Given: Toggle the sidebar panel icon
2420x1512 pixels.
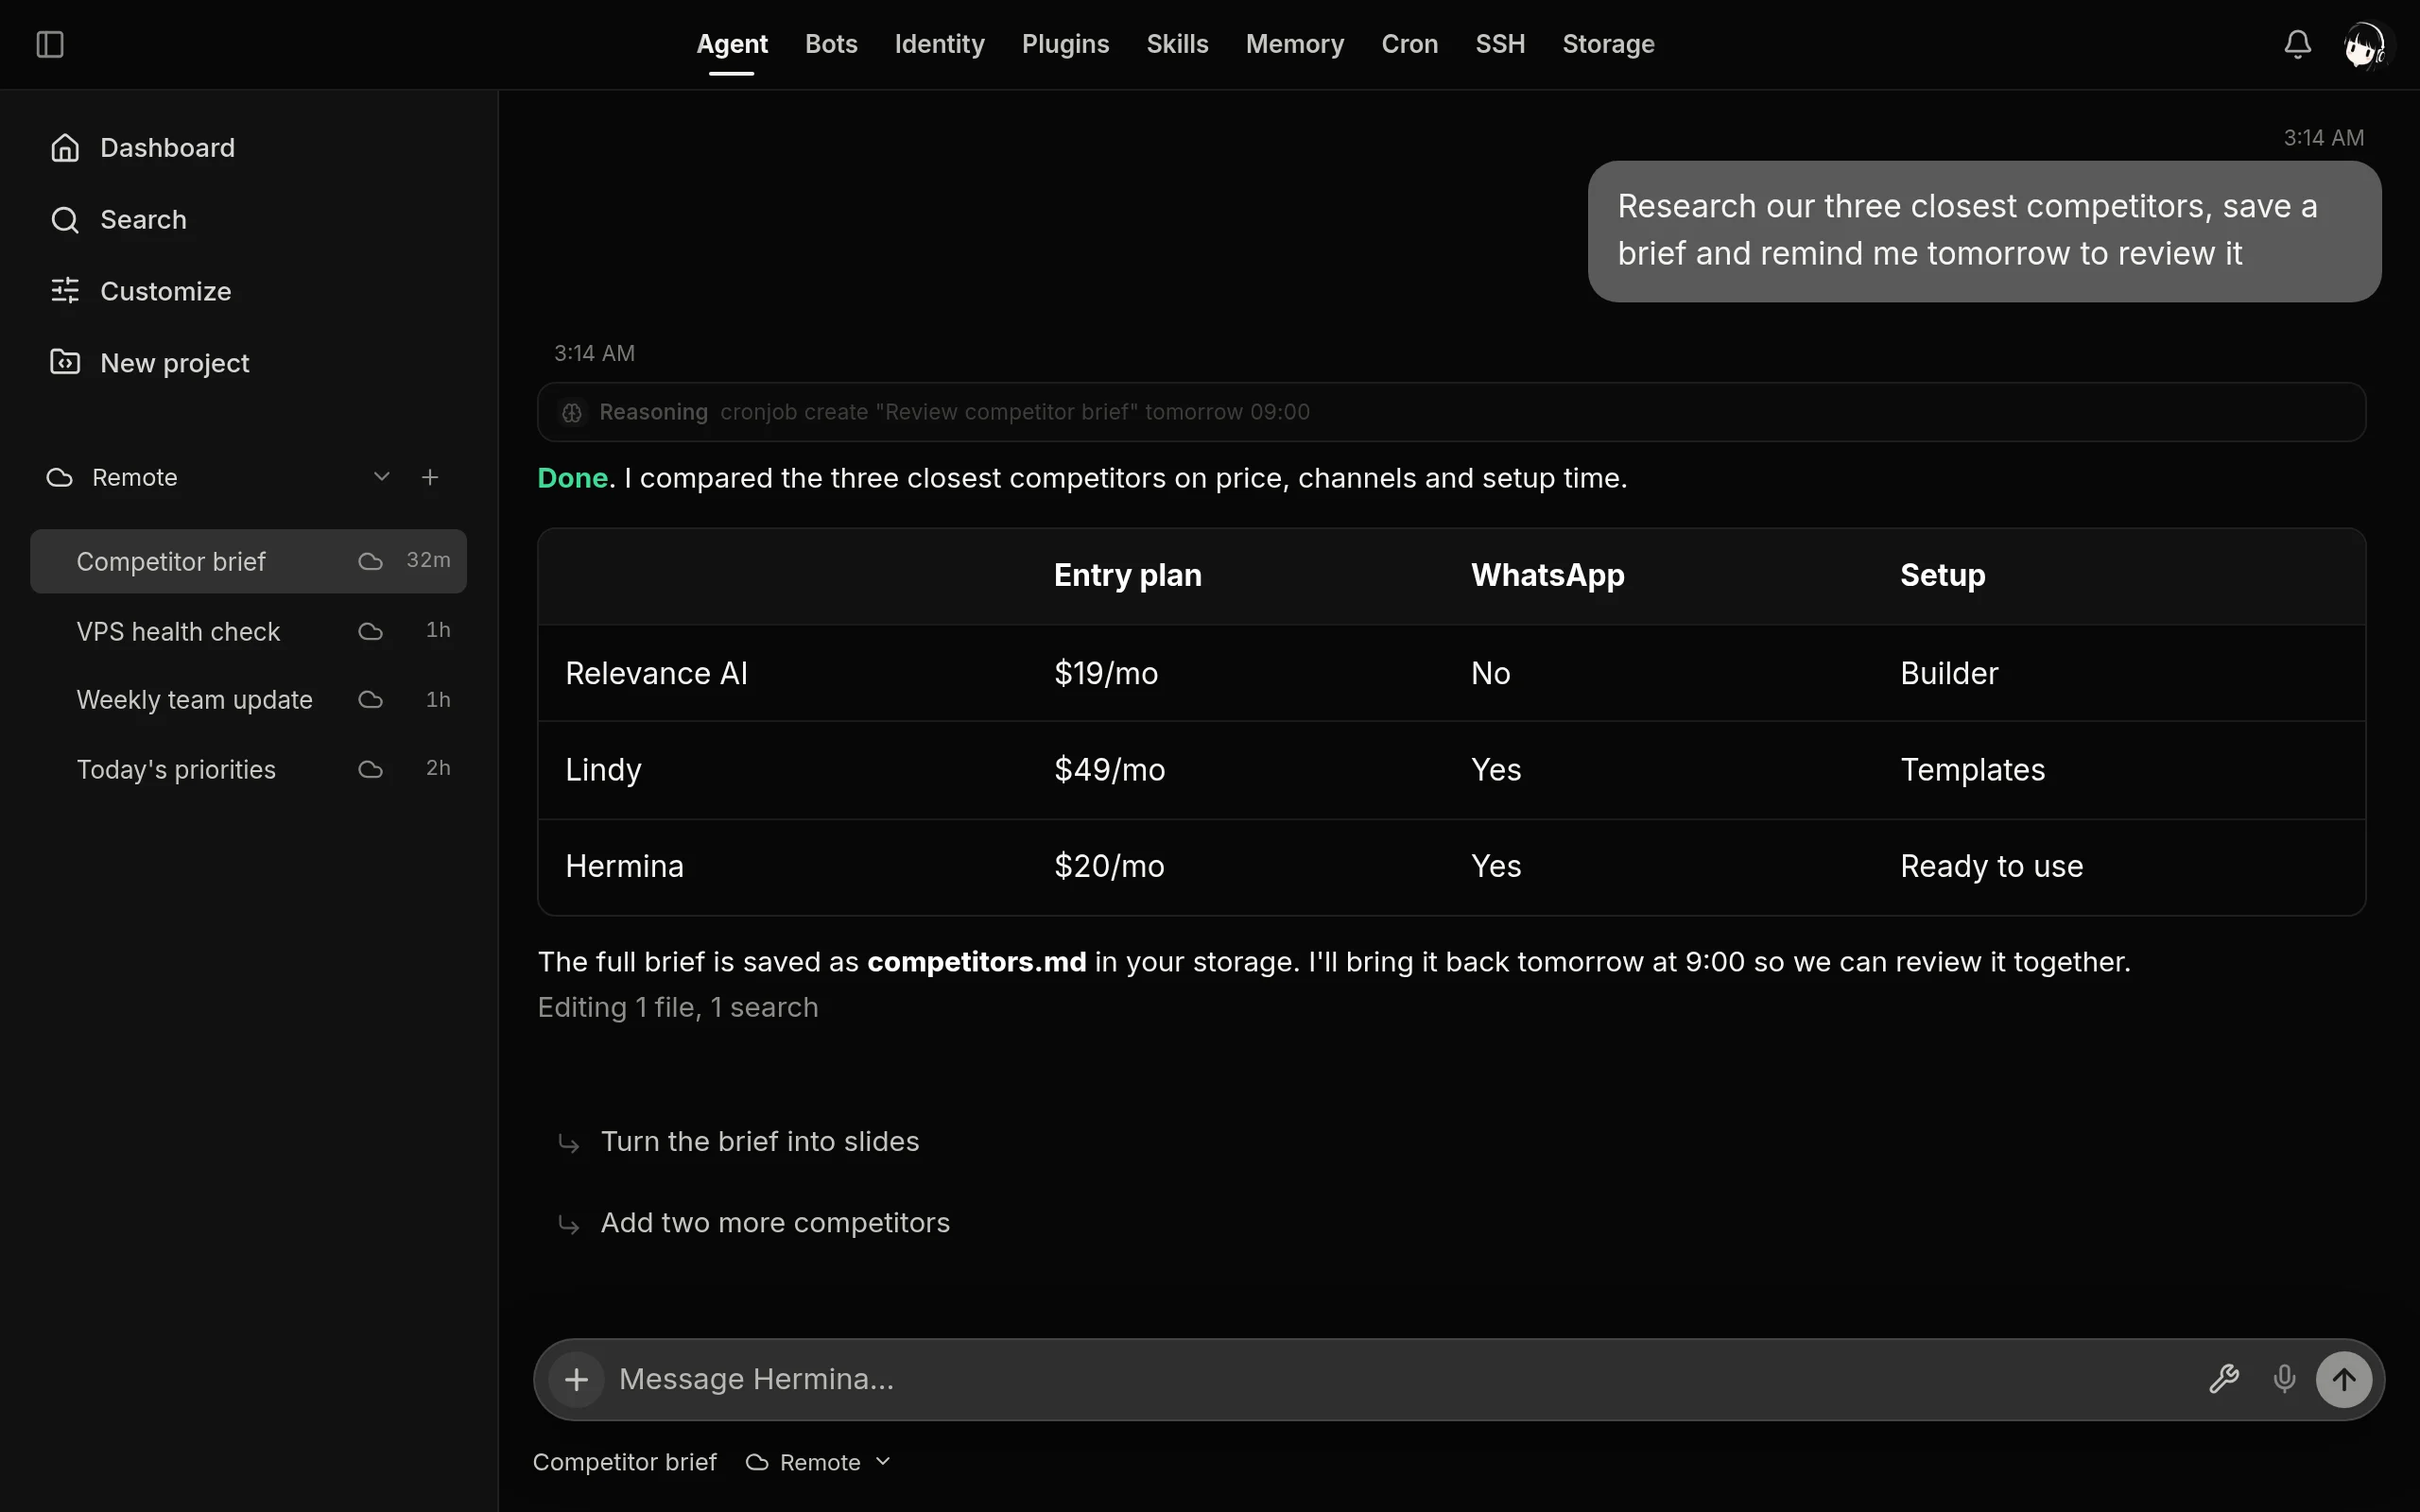Looking at the screenshot, I should (x=50, y=44).
